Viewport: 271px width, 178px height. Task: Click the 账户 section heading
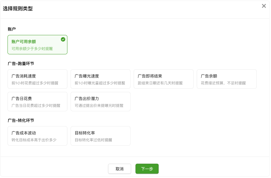point(10,28)
